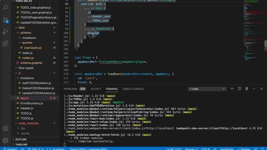This screenshot has width=267, height=150.
Task: Click 'Compiled successfully.' terminal line
Action: (x=96, y=141)
